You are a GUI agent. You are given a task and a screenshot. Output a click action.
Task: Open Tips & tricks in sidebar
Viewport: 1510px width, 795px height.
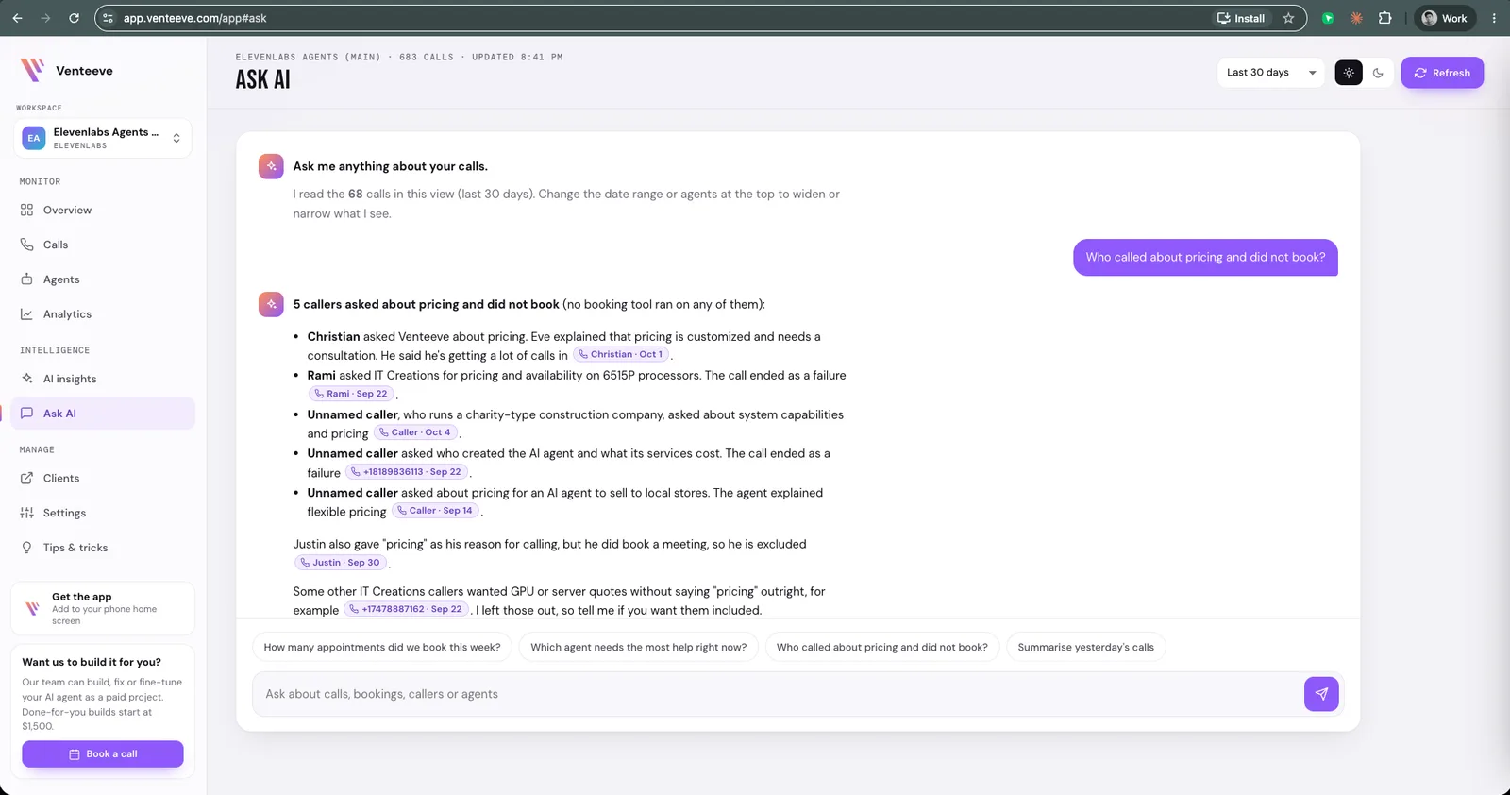point(102,548)
